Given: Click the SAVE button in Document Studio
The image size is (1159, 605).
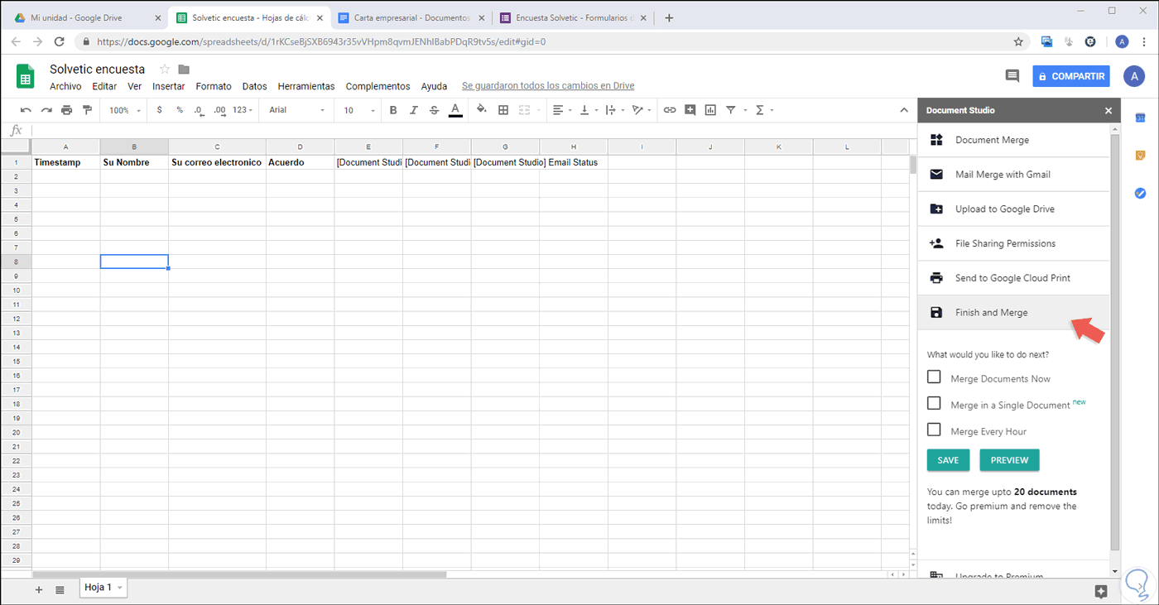Looking at the screenshot, I should click(x=948, y=460).
